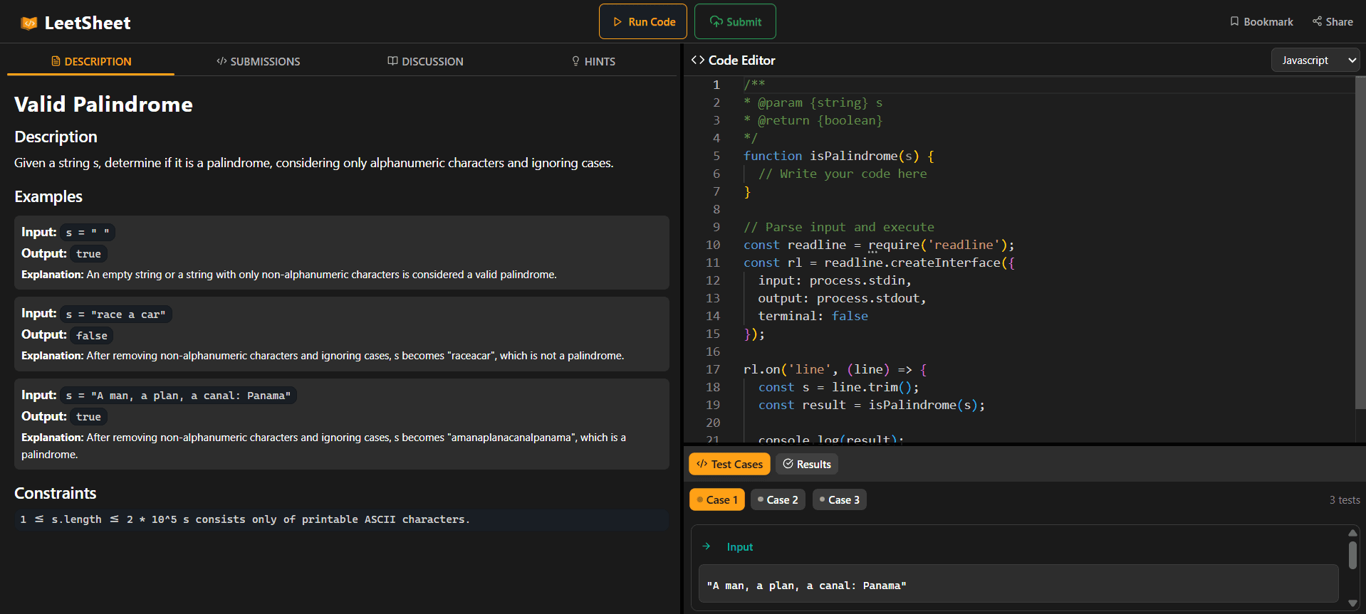This screenshot has width=1366, height=614.
Task: Click the cloud upload icon in Submit
Action: (716, 21)
